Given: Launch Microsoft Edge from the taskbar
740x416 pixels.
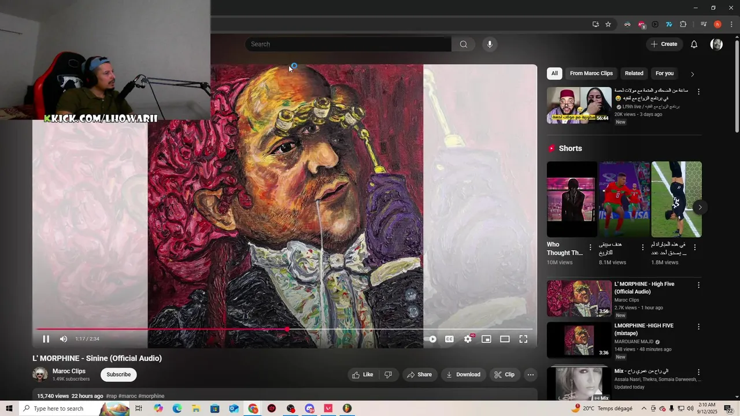Looking at the screenshot, I should pos(177,408).
